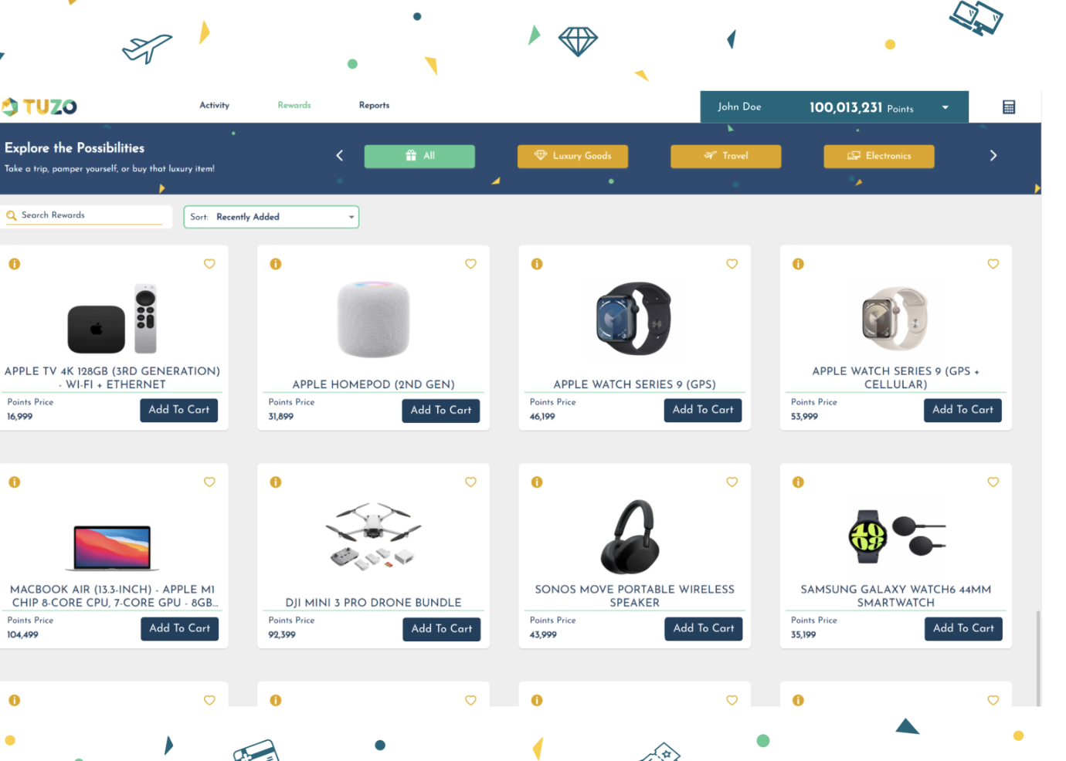Click info icon on Samsung Galaxy Watch6 card
This screenshot has width=1066, height=761.
click(x=798, y=482)
